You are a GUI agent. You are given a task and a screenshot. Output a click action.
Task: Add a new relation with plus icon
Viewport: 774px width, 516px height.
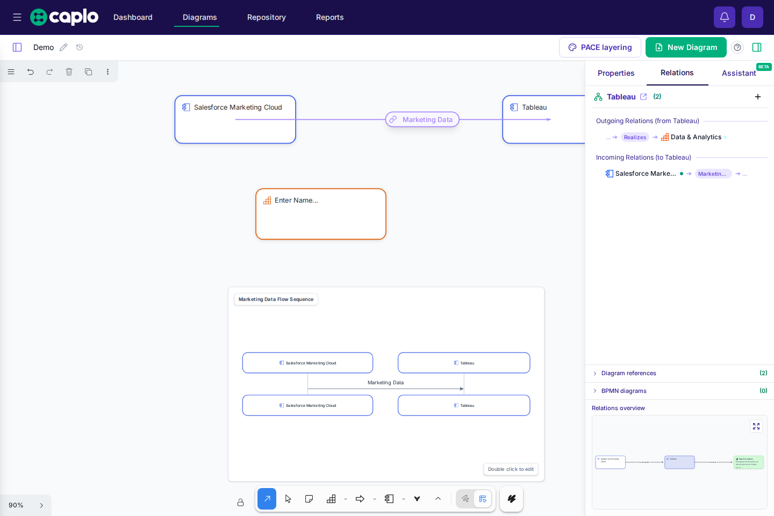tap(758, 97)
